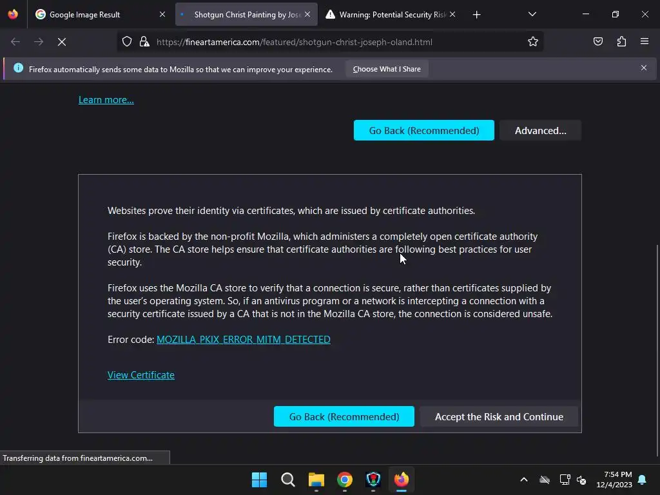Go back with the back arrow
Screen dimensions: 660x495
pyautogui.click(x=15, y=42)
